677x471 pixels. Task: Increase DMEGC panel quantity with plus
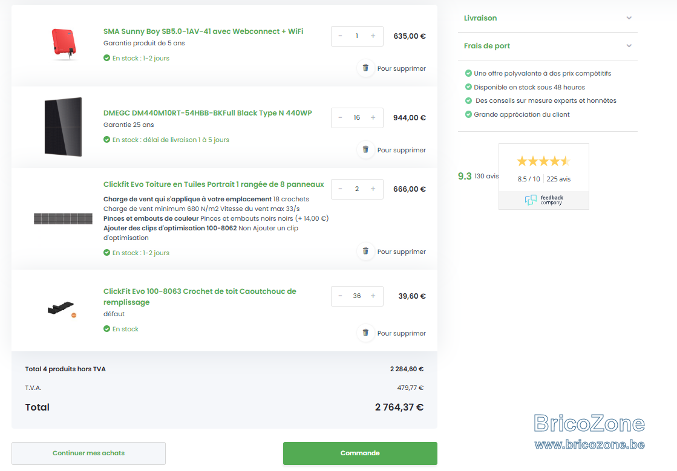[x=373, y=117]
